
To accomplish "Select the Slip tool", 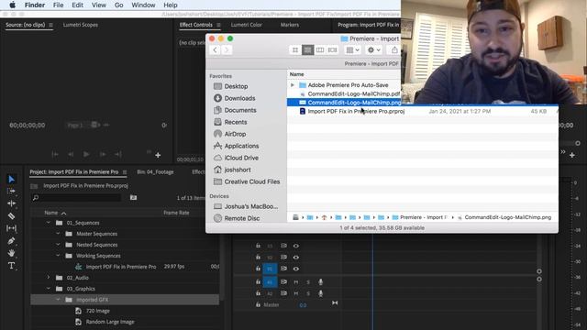I will pyautogui.click(x=11, y=228).
